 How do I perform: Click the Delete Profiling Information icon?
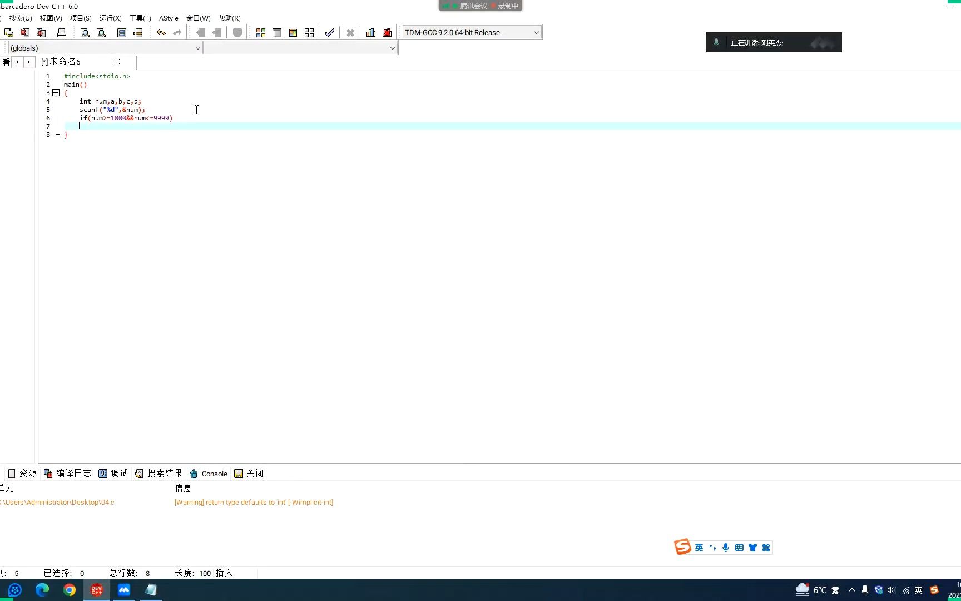pyautogui.click(x=387, y=33)
